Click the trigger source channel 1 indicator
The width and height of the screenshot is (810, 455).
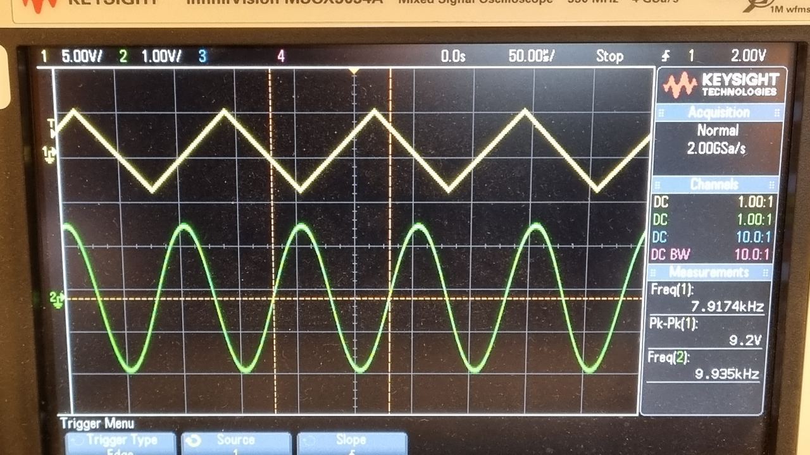pyautogui.click(x=691, y=56)
